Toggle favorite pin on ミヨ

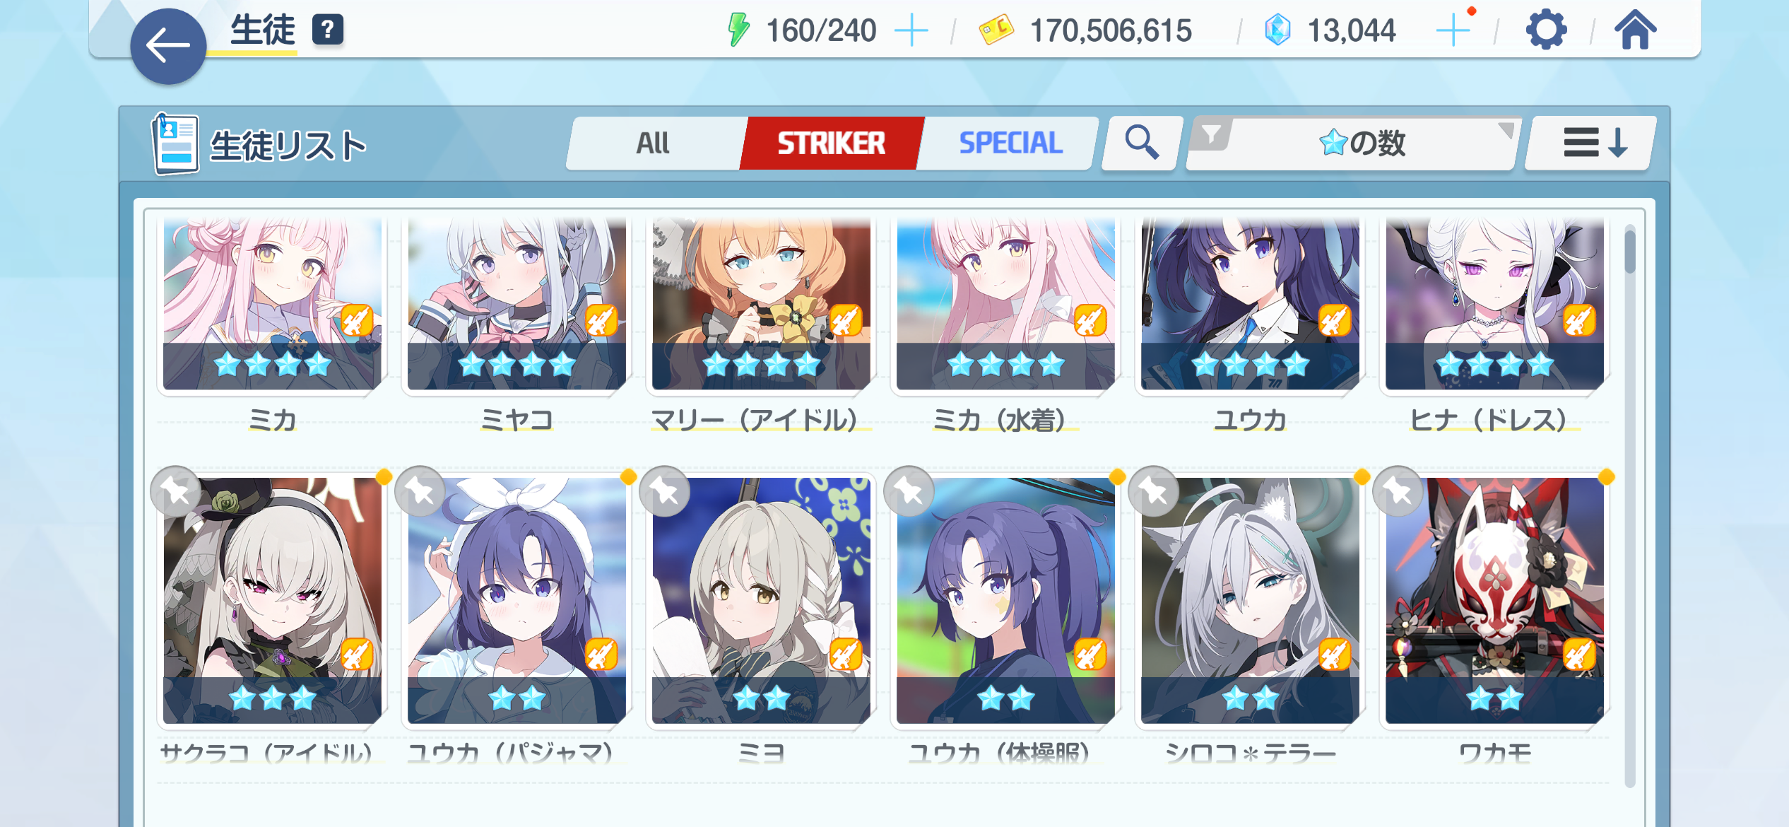pyautogui.click(x=664, y=491)
